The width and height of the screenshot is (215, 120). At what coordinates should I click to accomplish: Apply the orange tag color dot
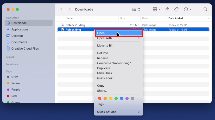[105, 98]
